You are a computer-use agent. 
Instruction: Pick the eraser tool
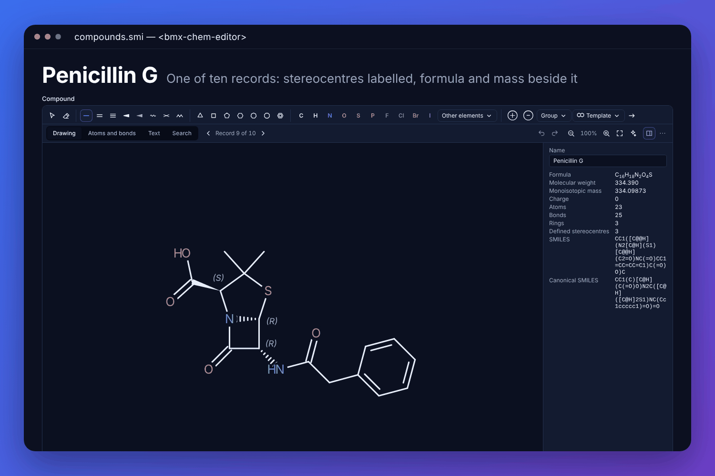66,116
